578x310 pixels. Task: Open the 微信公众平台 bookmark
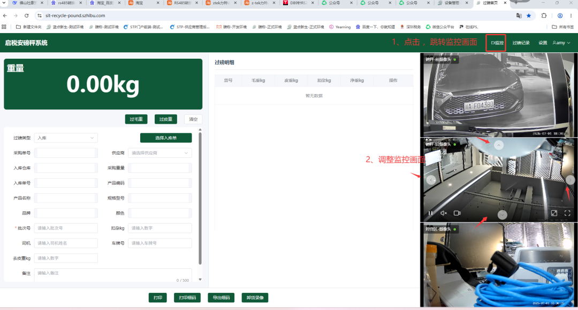[440, 27]
